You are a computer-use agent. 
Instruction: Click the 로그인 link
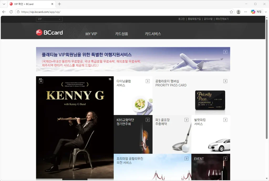[x=181, y=19]
